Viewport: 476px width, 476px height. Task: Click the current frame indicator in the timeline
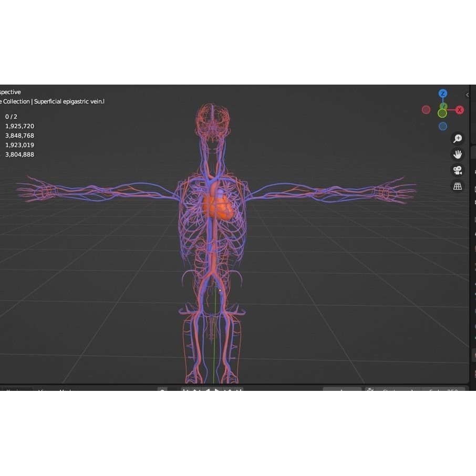coord(342,391)
